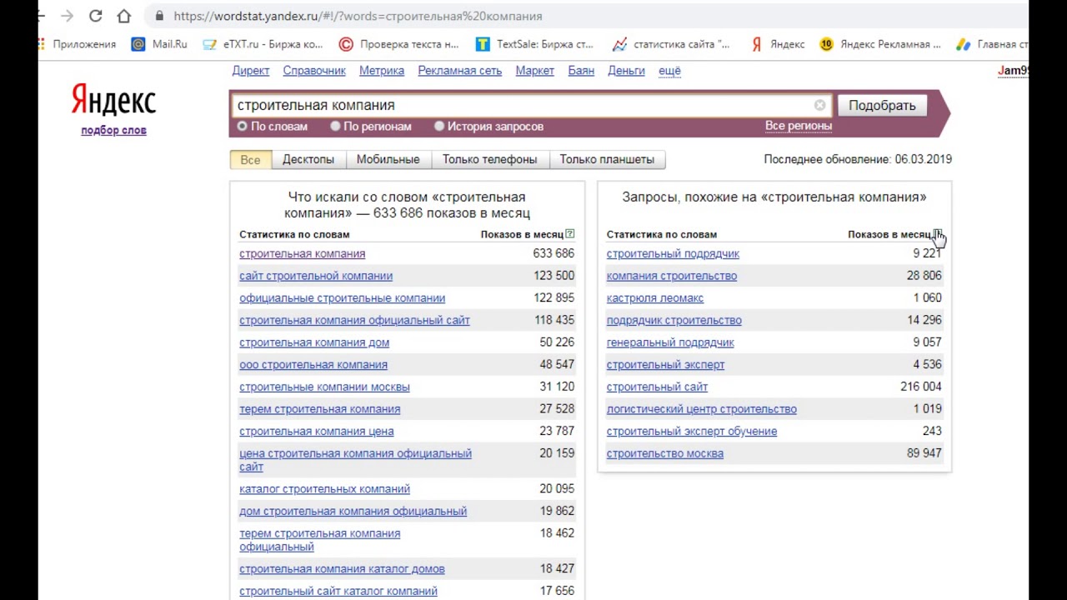Open the Главная bookmark with Google Ads icon
This screenshot has width=1067, height=600.
pyautogui.click(x=992, y=44)
